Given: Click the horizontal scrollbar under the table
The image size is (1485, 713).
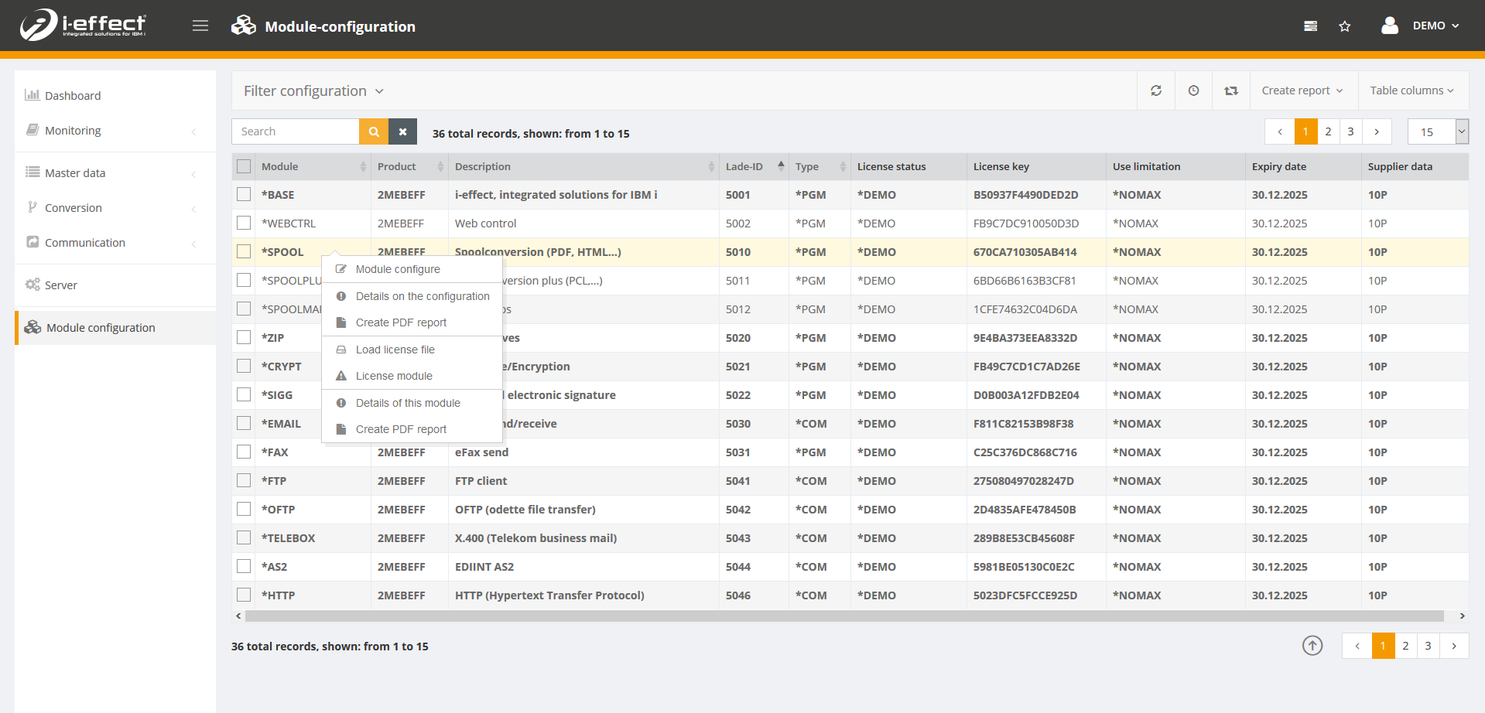Looking at the screenshot, I should coord(843,616).
